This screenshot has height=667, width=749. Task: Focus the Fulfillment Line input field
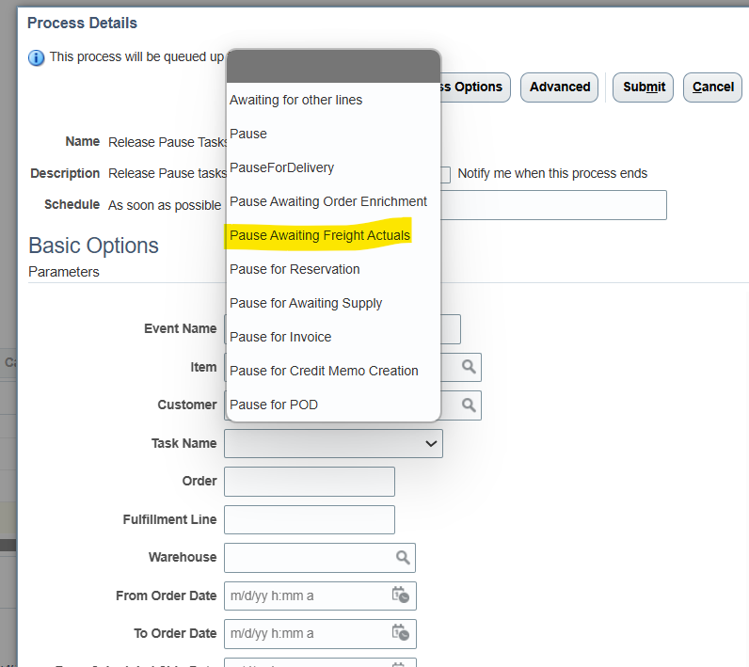310,519
